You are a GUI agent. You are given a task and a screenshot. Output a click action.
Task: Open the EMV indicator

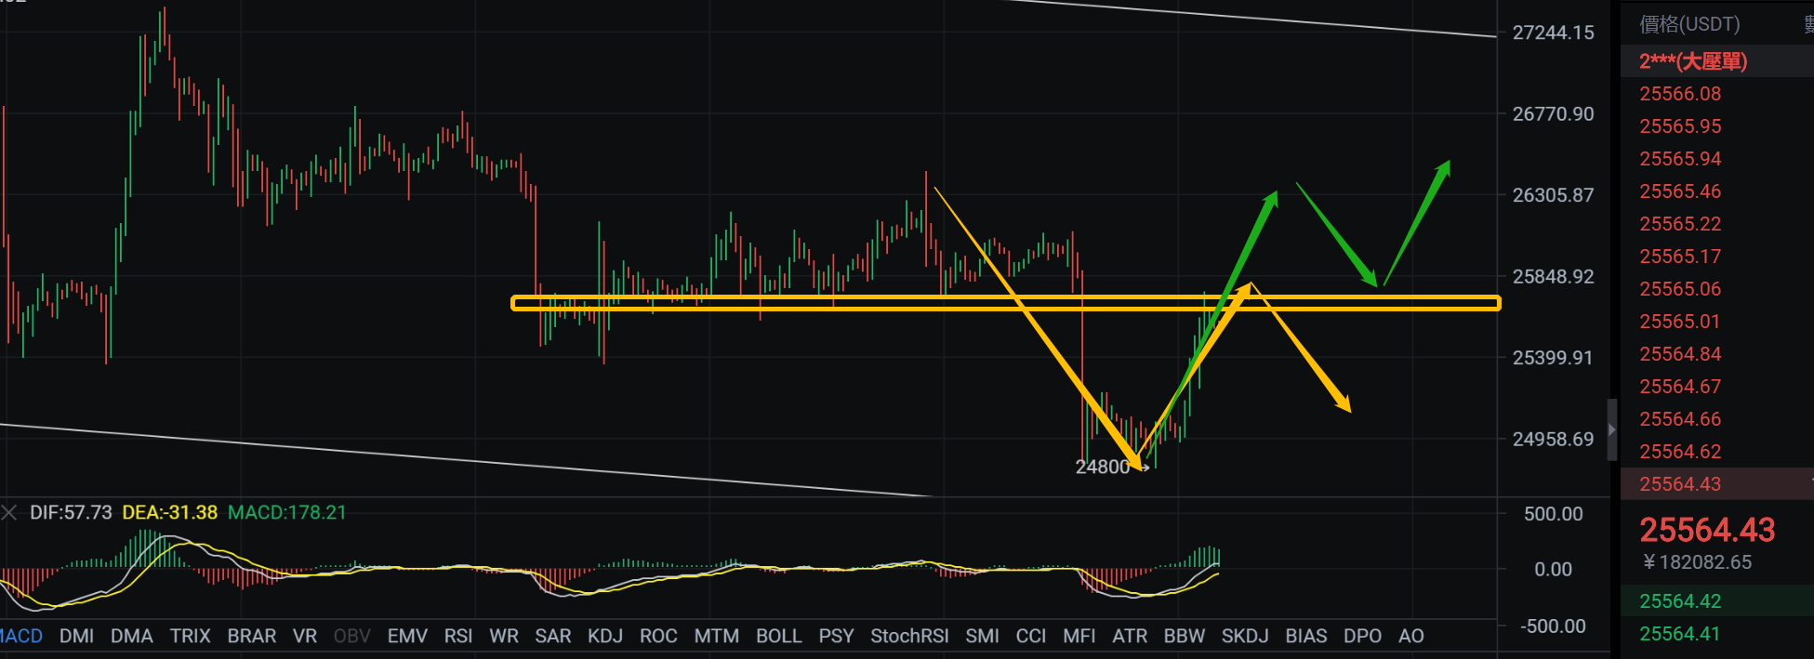(x=407, y=636)
